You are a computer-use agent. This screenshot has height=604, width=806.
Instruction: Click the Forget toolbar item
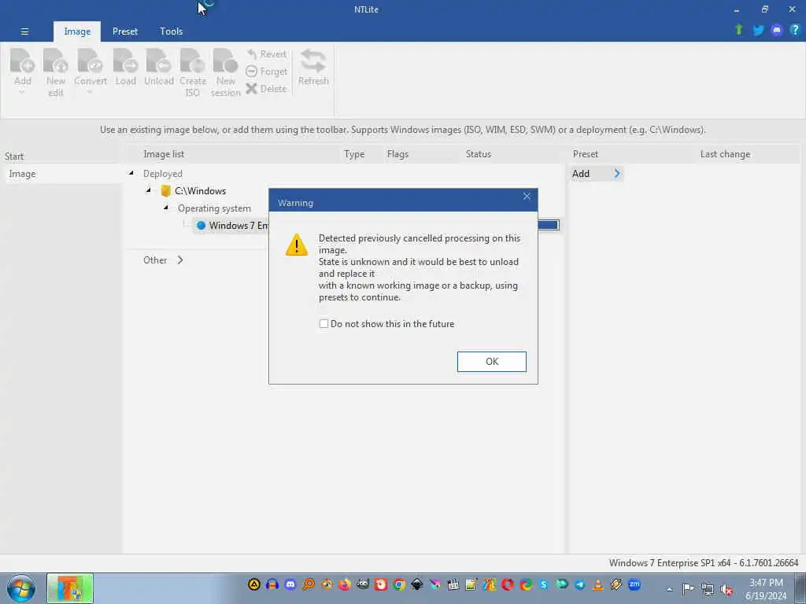coord(266,72)
